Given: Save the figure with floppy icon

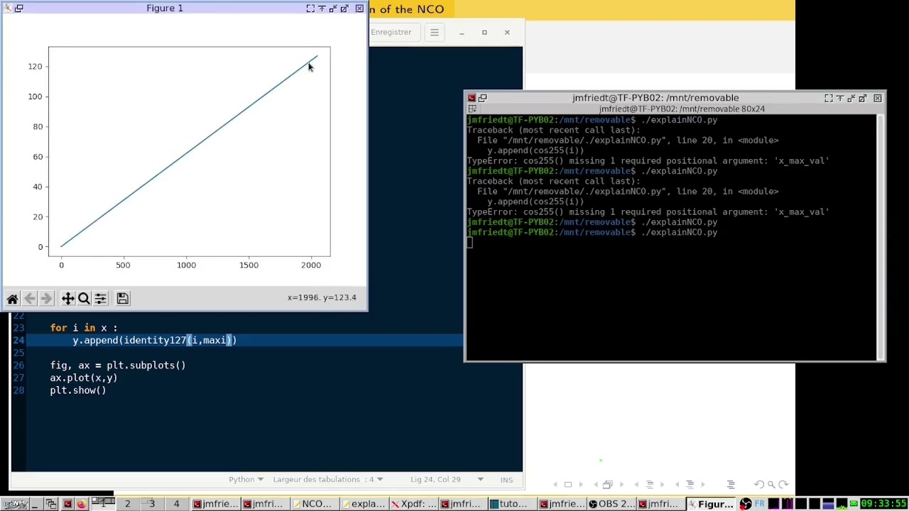Looking at the screenshot, I should 123,299.
